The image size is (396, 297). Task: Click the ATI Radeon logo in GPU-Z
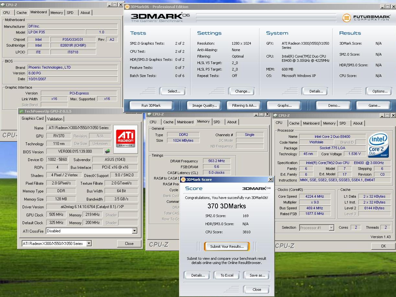(126, 139)
